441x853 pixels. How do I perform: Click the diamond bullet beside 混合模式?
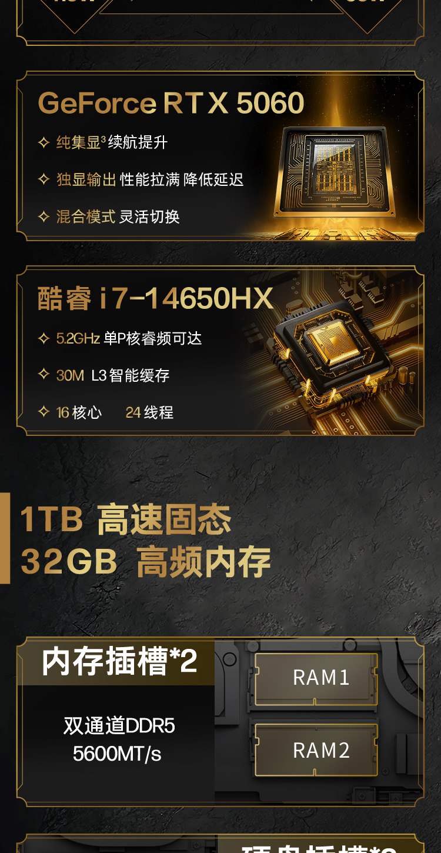pyautogui.click(x=44, y=216)
